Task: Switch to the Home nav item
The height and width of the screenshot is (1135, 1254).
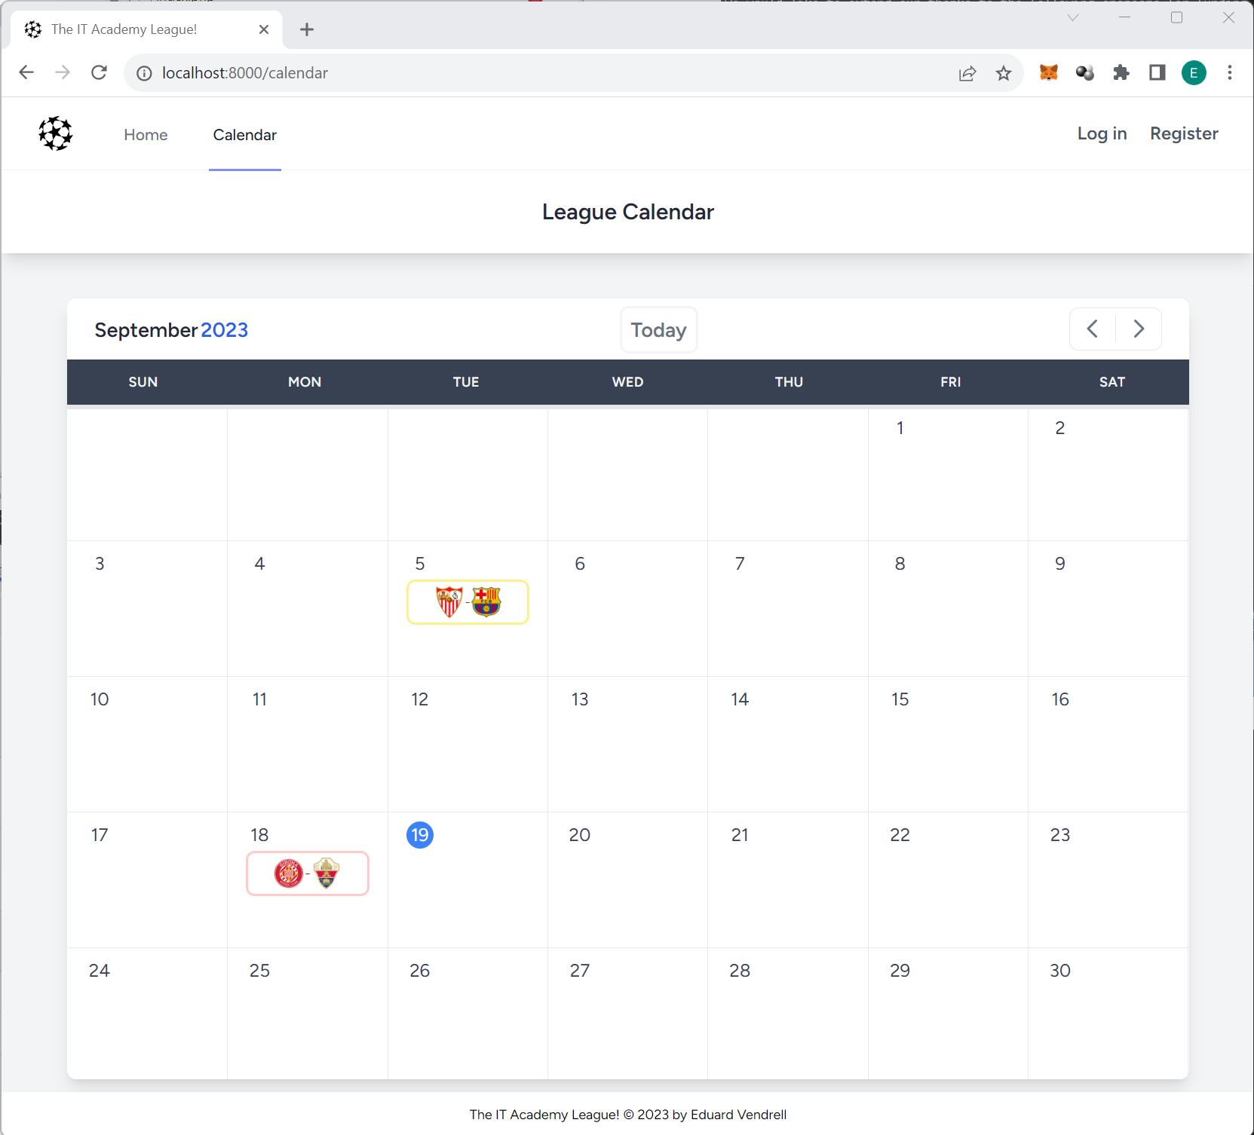Action: click(x=146, y=134)
